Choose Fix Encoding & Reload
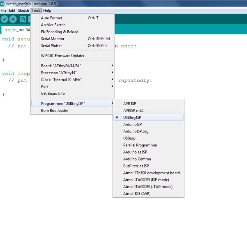Viewport: 247px width, 247px height. (x=73, y=32)
